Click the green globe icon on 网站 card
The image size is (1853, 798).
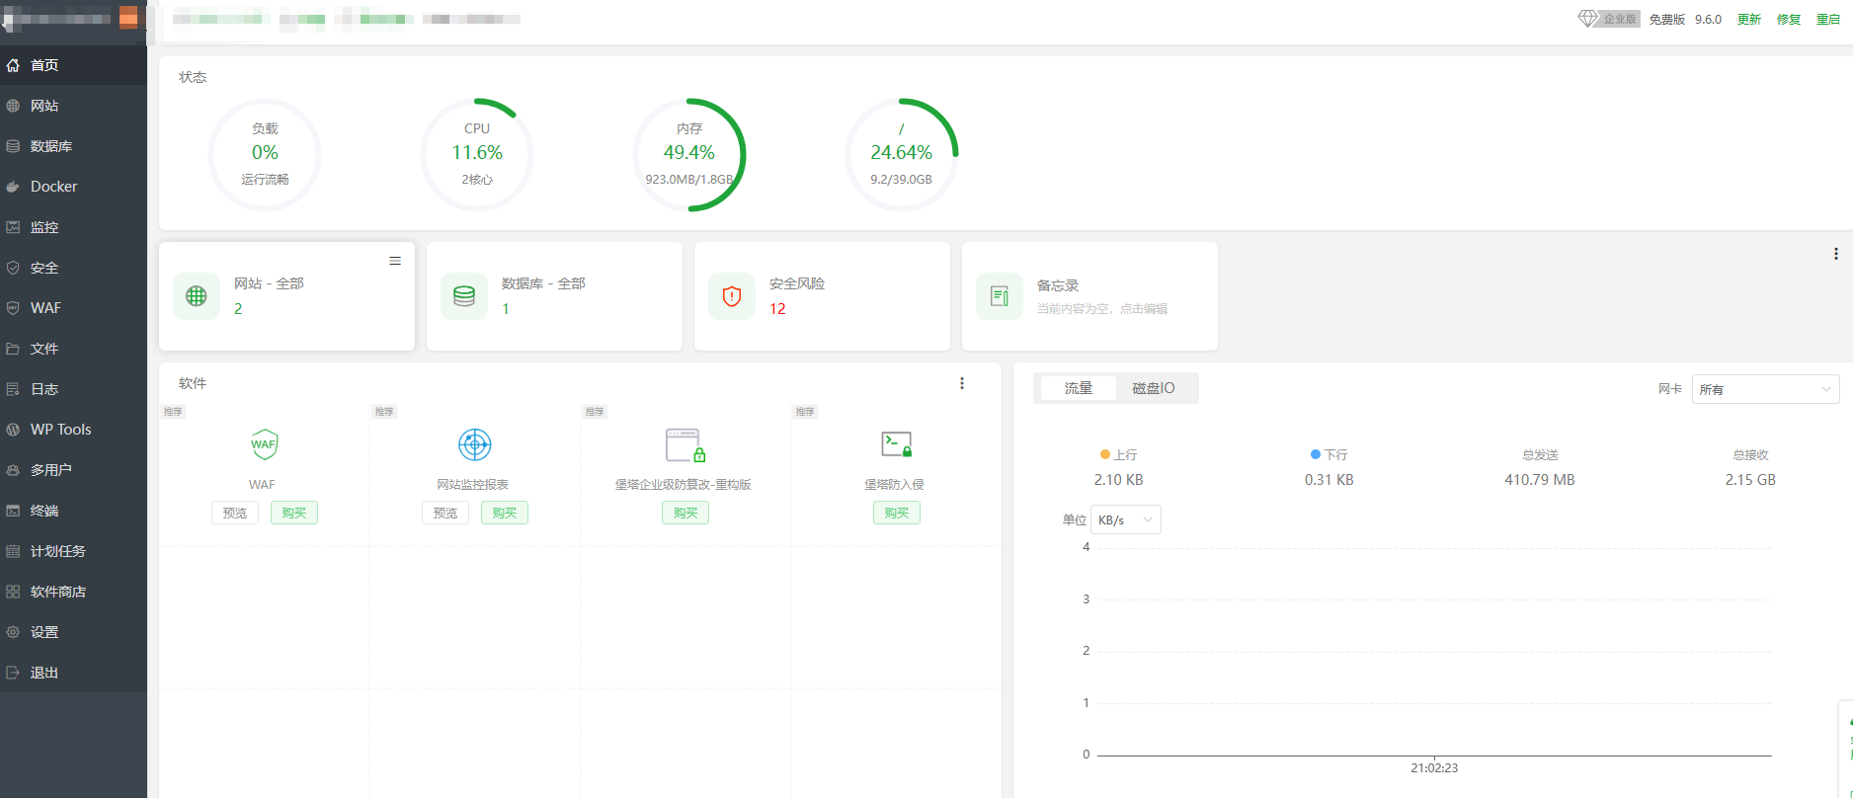(197, 296)
